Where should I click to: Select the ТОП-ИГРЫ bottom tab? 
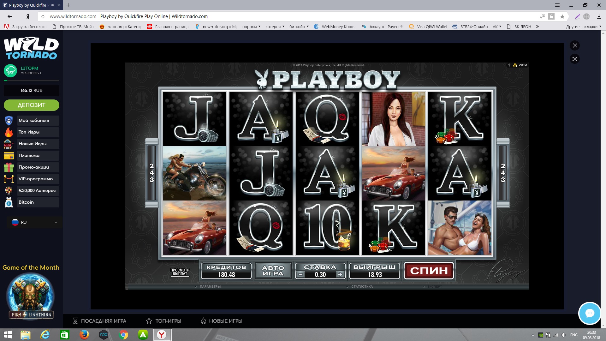point(163,321)
